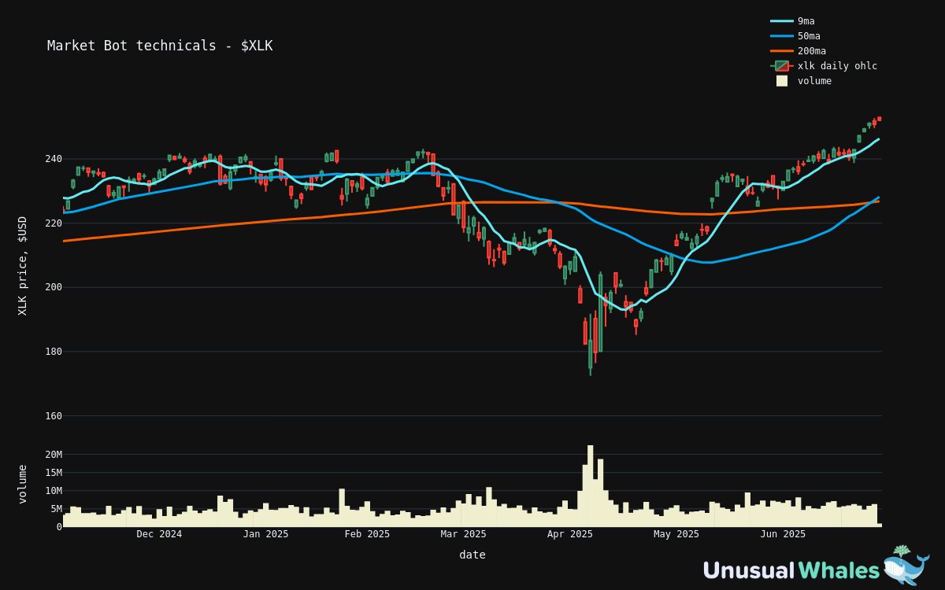Click the zero label on volume axis
This screenshot has width=945, height=590.
[x=59, y=527]
